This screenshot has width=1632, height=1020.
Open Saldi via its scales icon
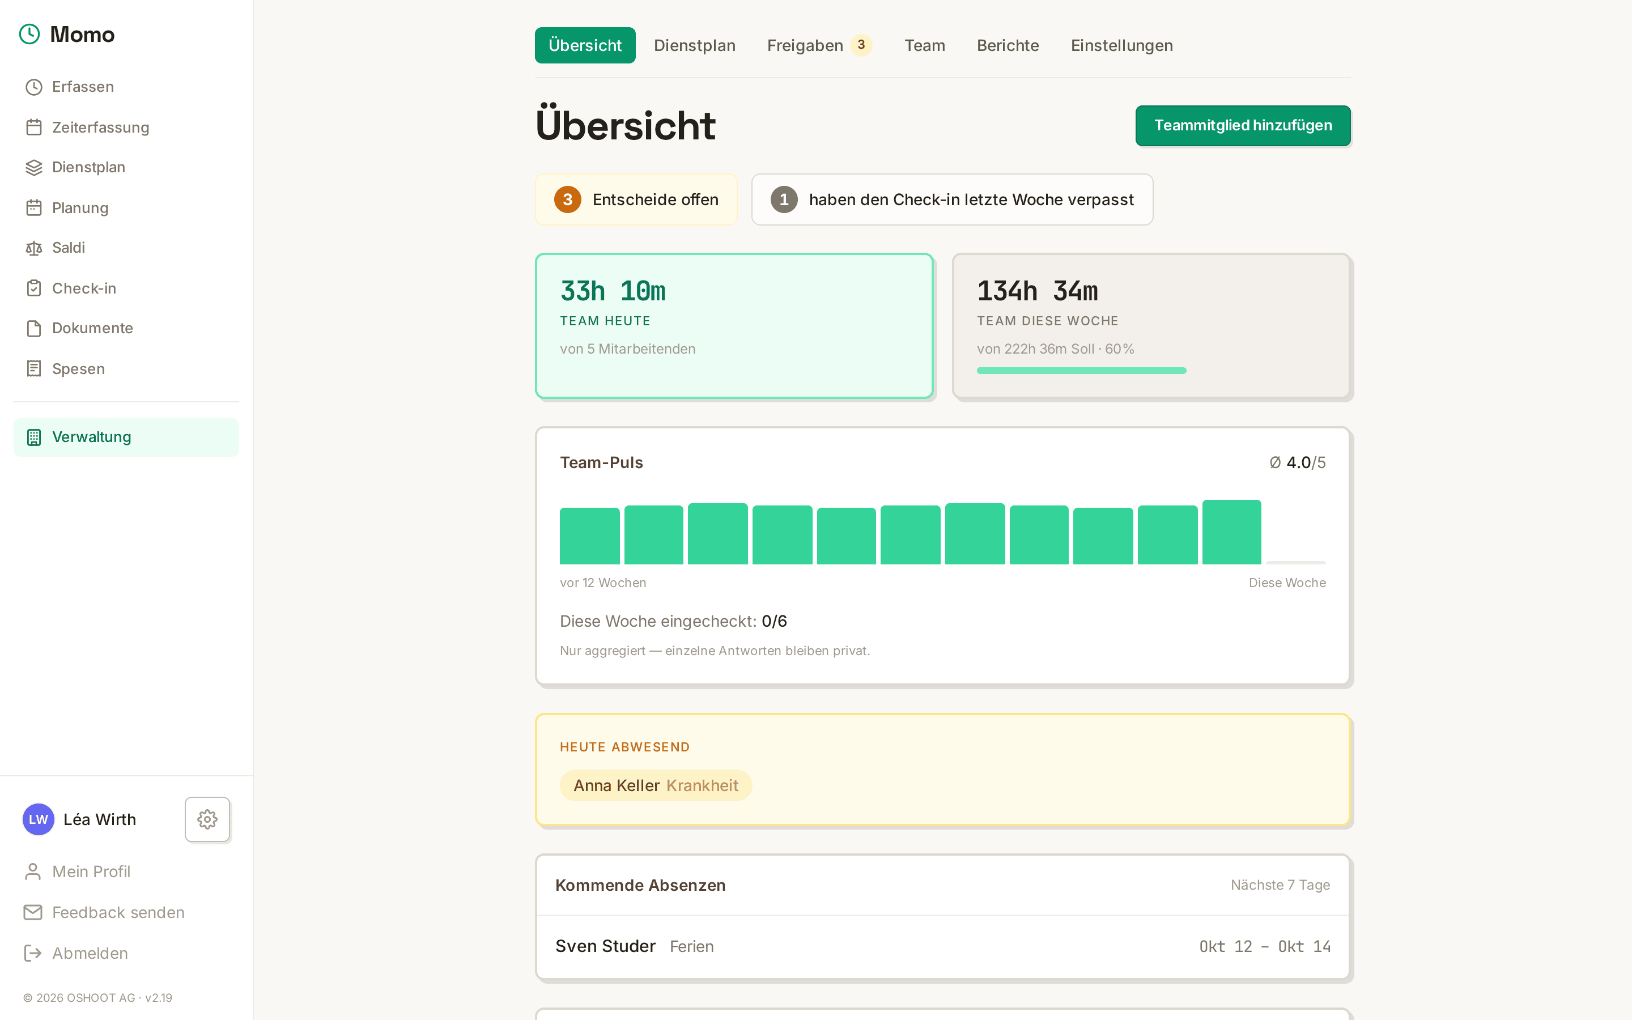(34, 248)
